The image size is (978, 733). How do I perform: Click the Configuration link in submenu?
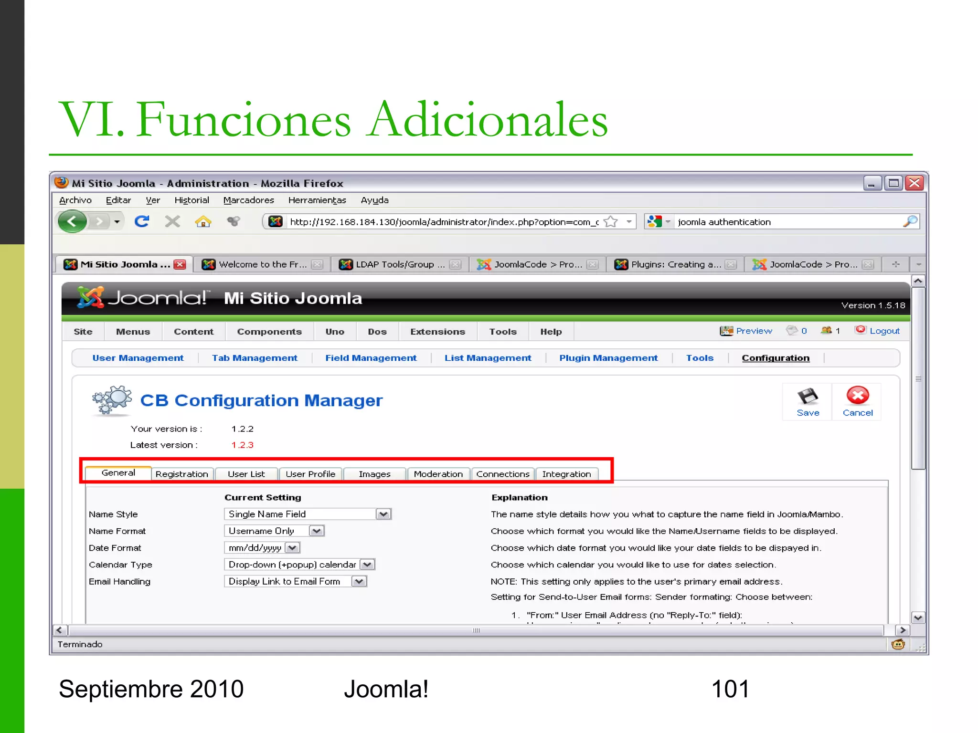(x=776, y=358)
